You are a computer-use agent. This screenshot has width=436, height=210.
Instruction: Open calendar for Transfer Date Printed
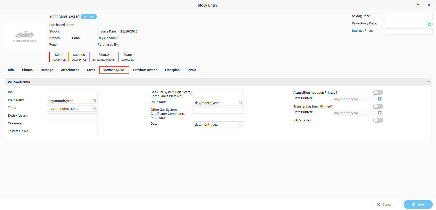pos(380,113)
